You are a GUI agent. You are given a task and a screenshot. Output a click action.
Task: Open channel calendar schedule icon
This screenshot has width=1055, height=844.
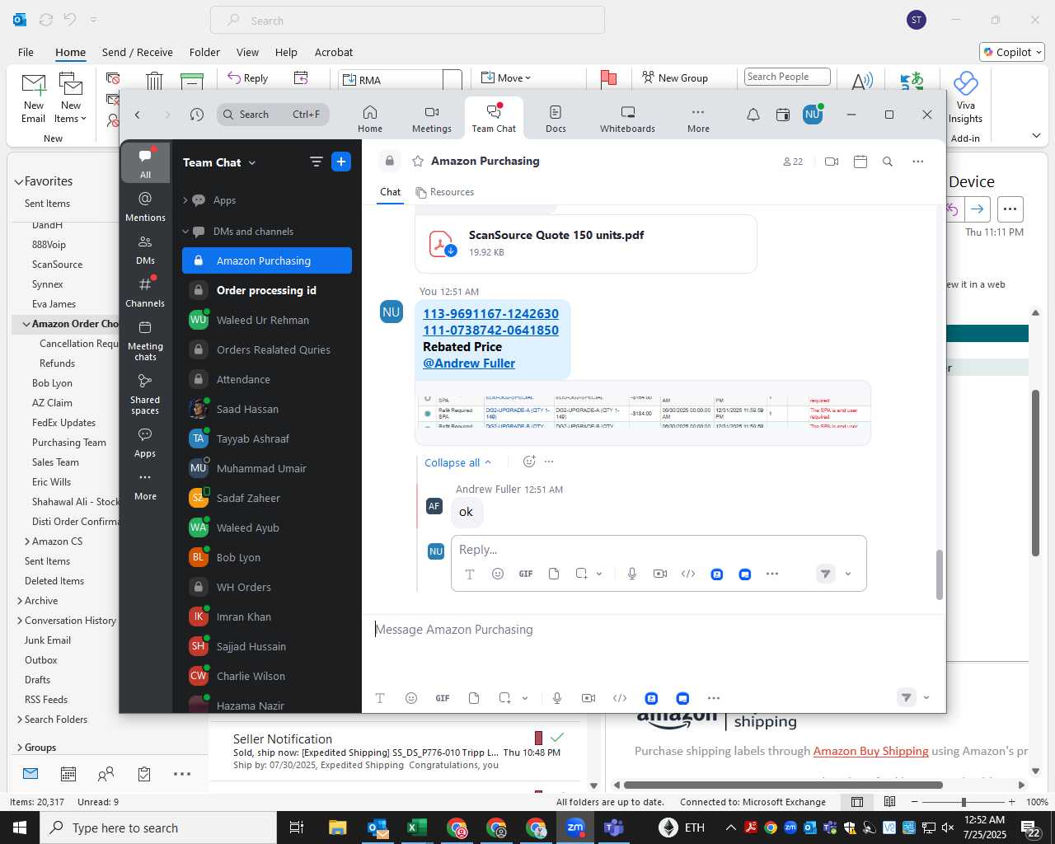(x=860, y=162)
